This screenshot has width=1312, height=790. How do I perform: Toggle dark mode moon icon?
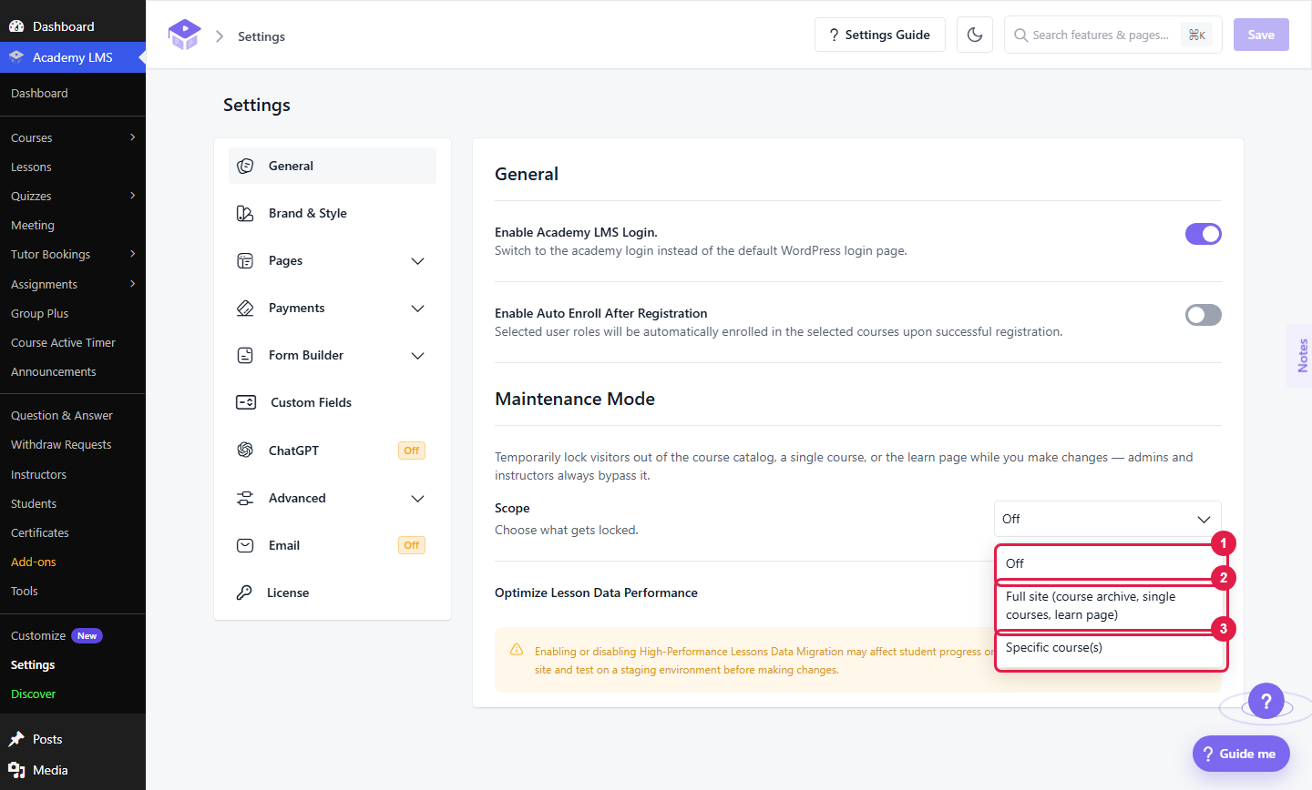pos(975,35)
